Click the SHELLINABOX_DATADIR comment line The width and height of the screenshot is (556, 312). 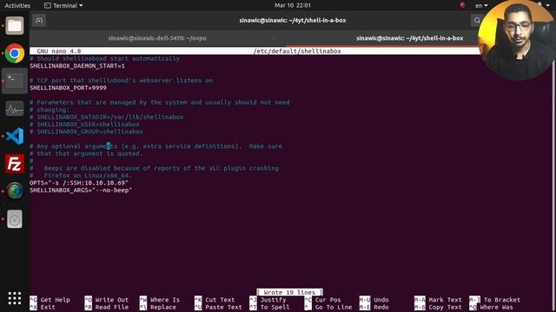(107, 117)
